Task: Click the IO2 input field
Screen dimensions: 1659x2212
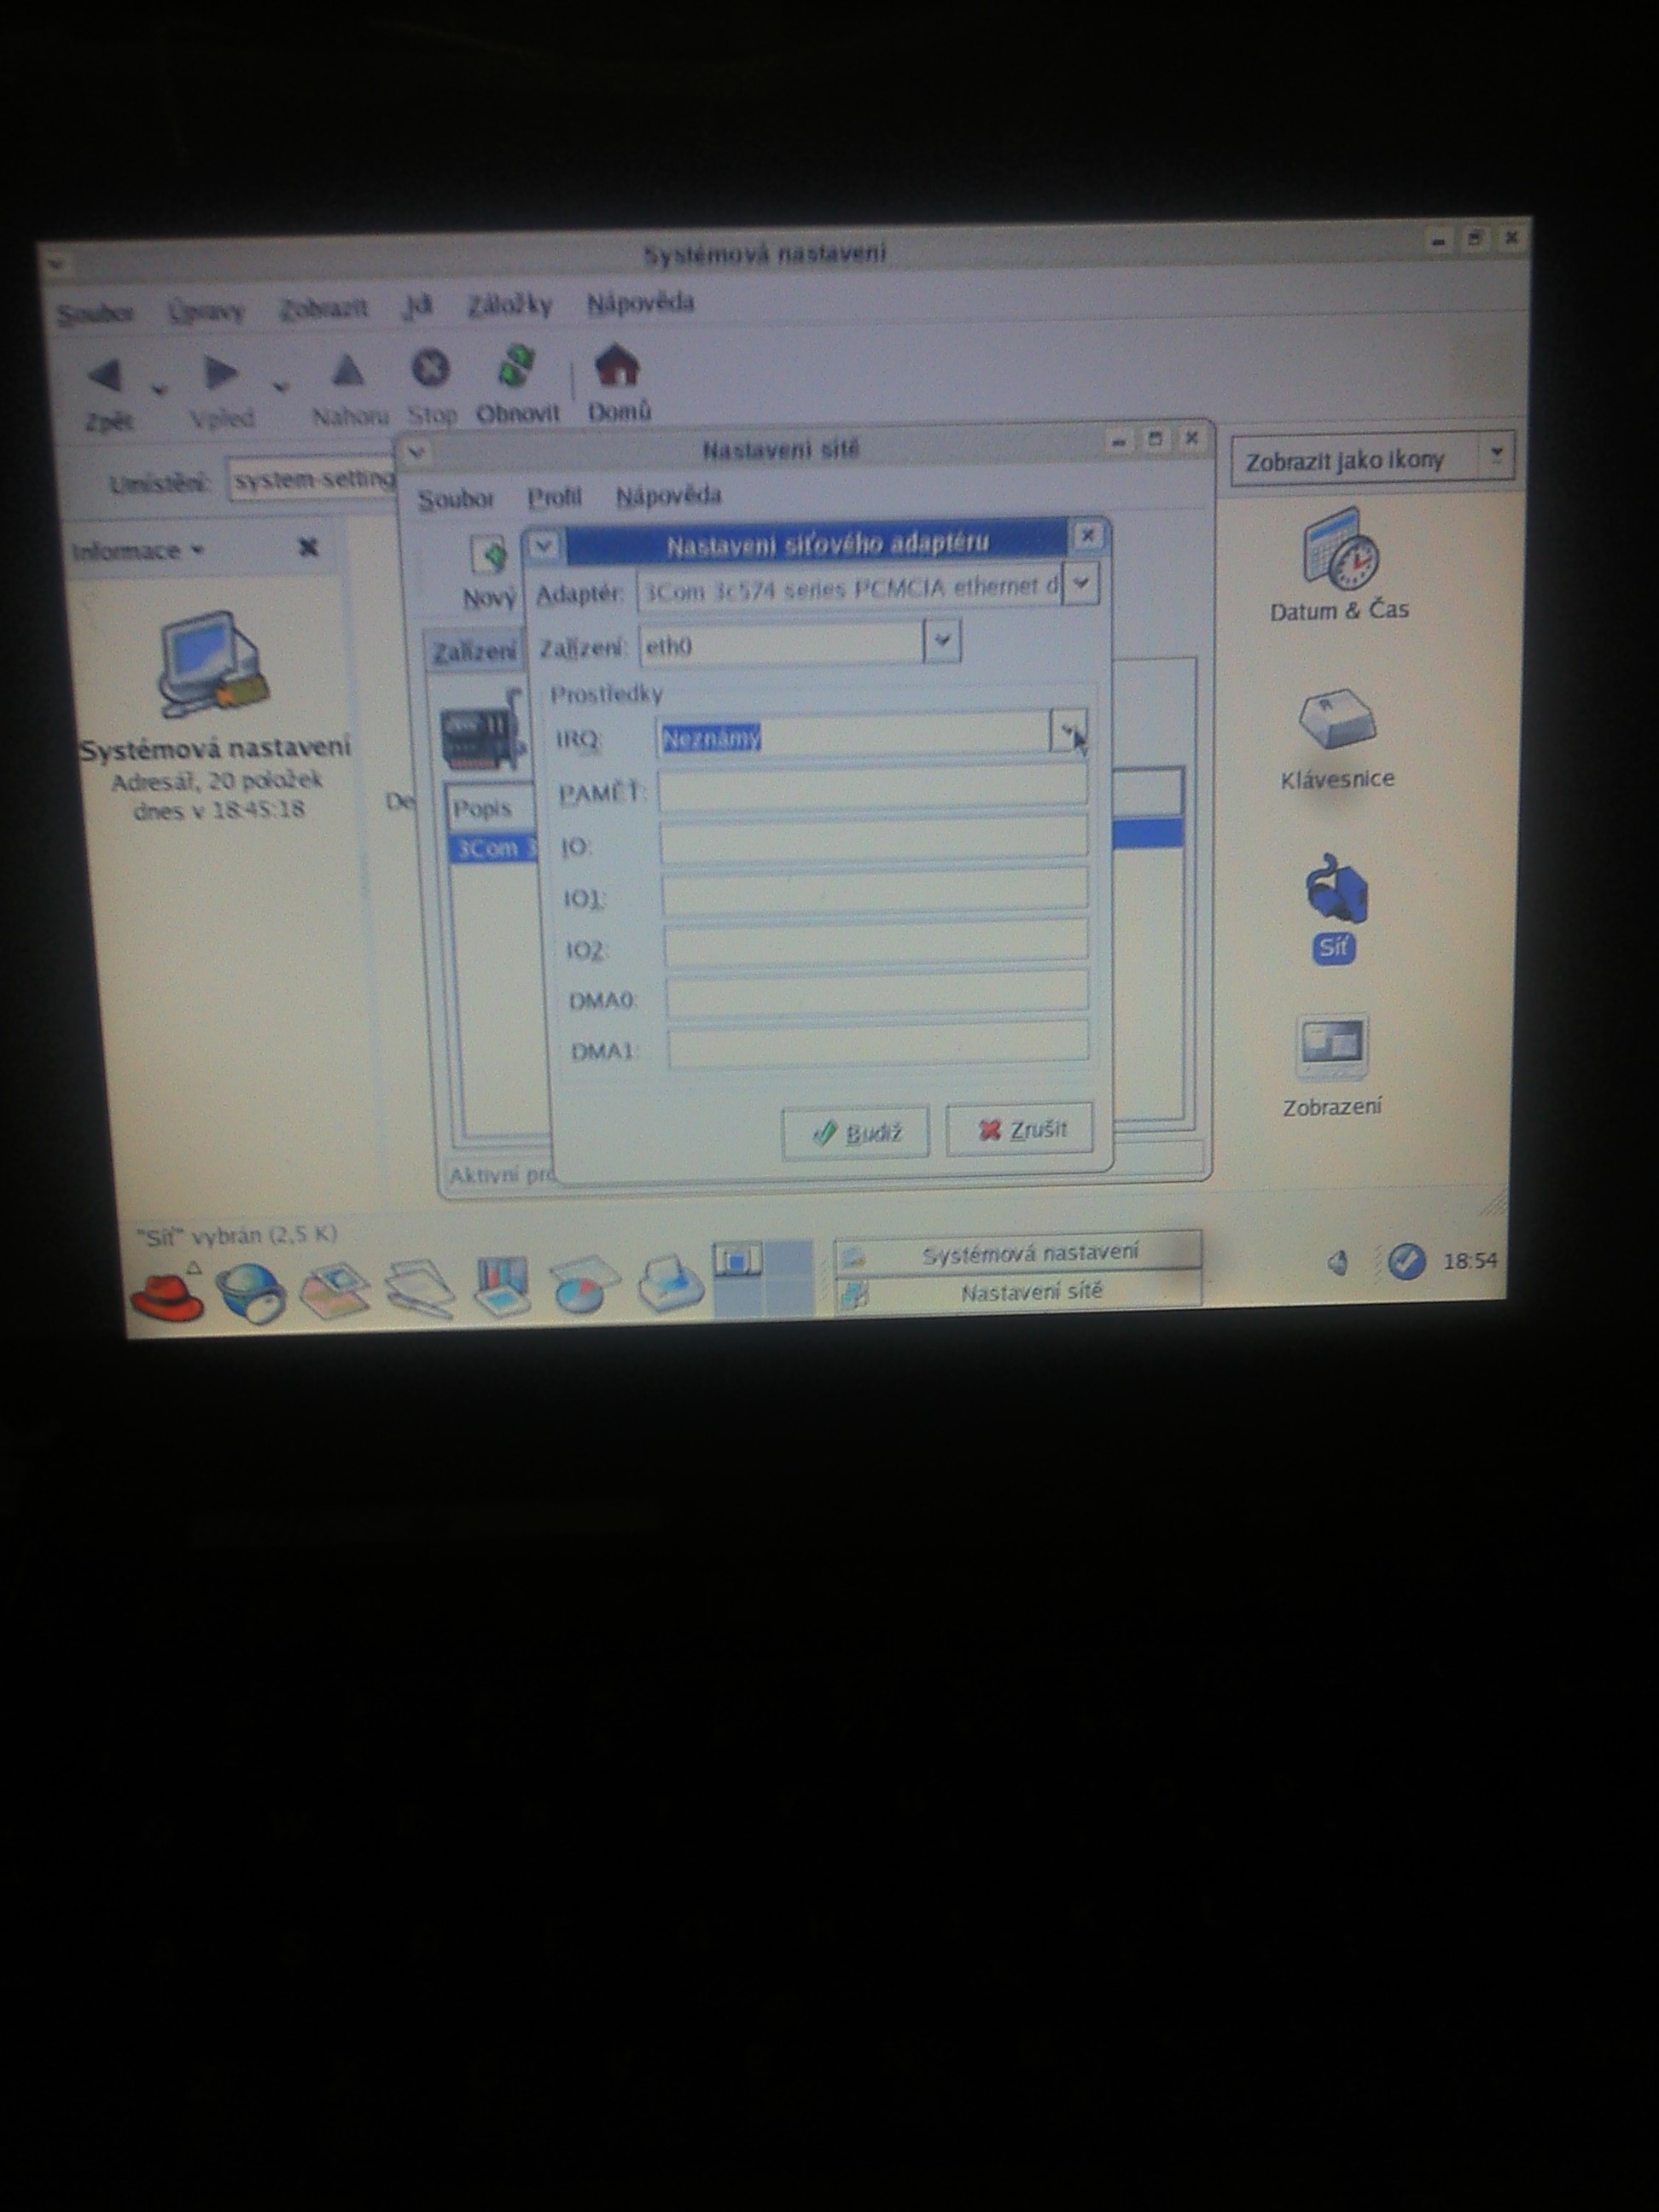Action: pyautogui.click(x=875, y=942)
